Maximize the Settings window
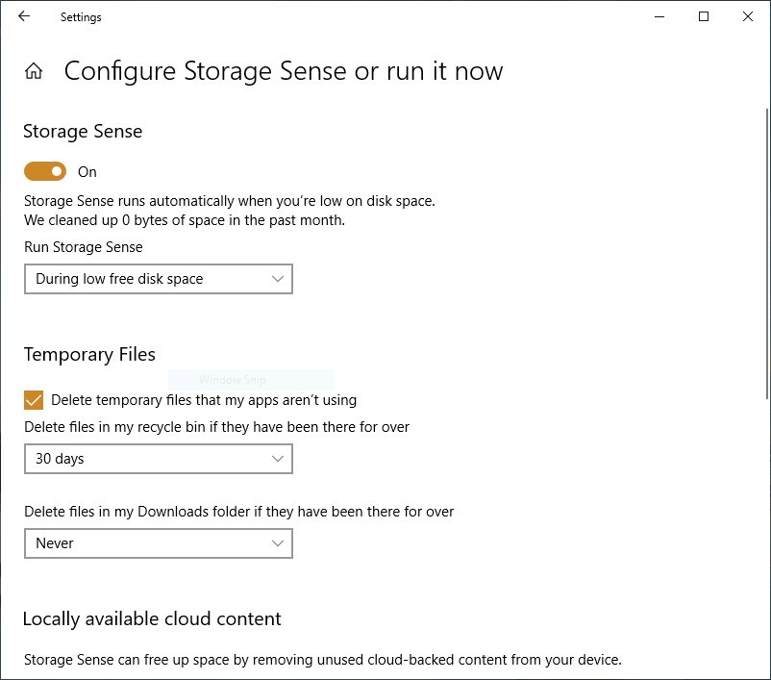Image resolution: width=771 pixels, height=680 pixels. pyautogui.click(x=704, y=16)
